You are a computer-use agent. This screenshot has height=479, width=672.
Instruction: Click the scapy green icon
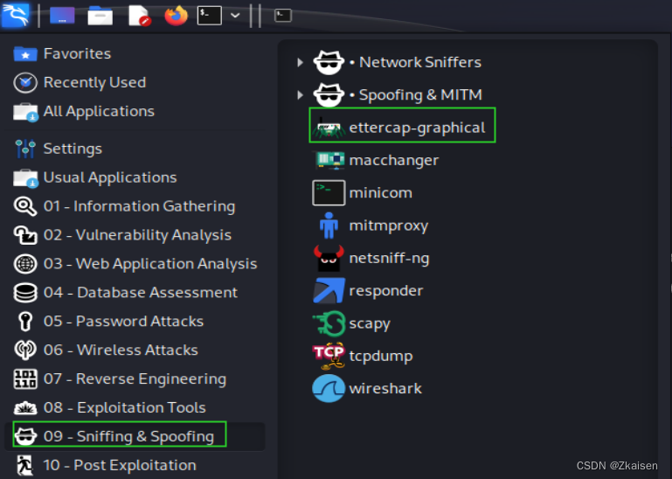click(329, 323)
